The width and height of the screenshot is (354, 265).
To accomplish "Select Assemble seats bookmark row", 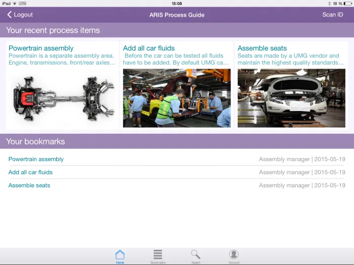I will click(x=177, y=185).
